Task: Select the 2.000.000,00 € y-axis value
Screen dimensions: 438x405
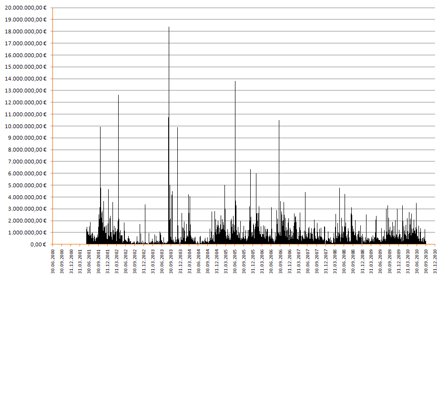Action: click(27, 221)
